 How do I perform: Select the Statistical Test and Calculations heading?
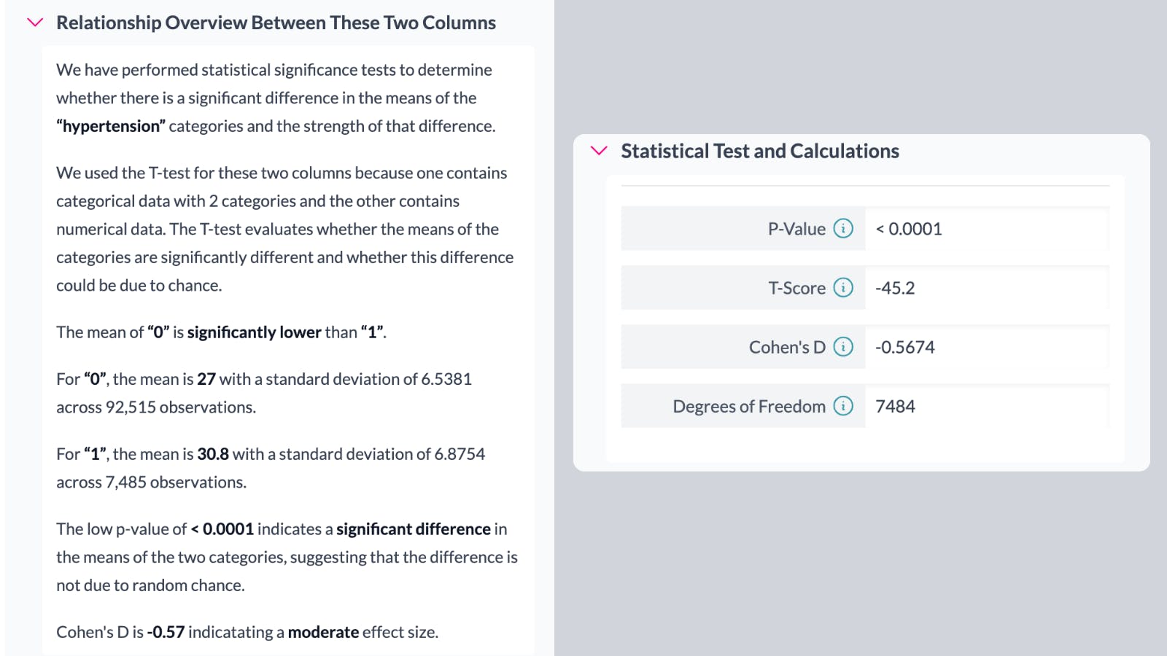tap(760, 151)
